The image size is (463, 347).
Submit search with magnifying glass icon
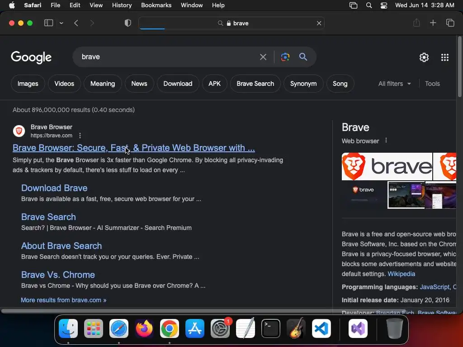coord(303,57)
